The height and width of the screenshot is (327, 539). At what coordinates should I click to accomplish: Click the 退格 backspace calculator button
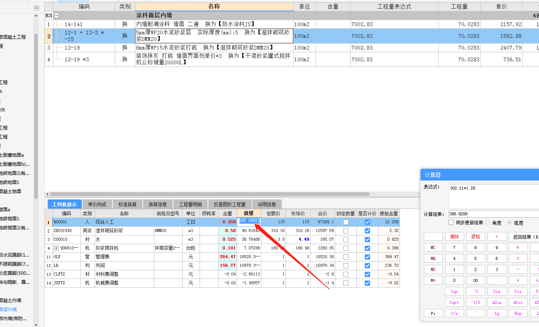tap(476, 237)
